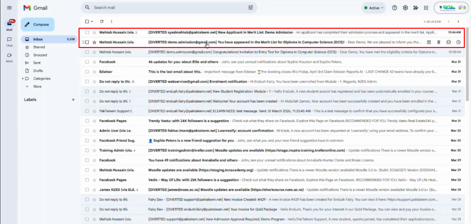Open the select-all dropdown arrow
471x224 pixels.
click(x=92, y=22)
